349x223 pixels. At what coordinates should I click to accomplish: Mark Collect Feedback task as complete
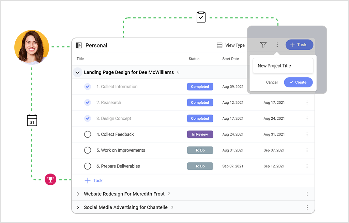[88, 134]
